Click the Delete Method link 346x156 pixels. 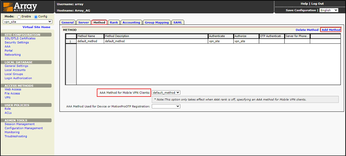pyautogui.click(x=307, y=30)
